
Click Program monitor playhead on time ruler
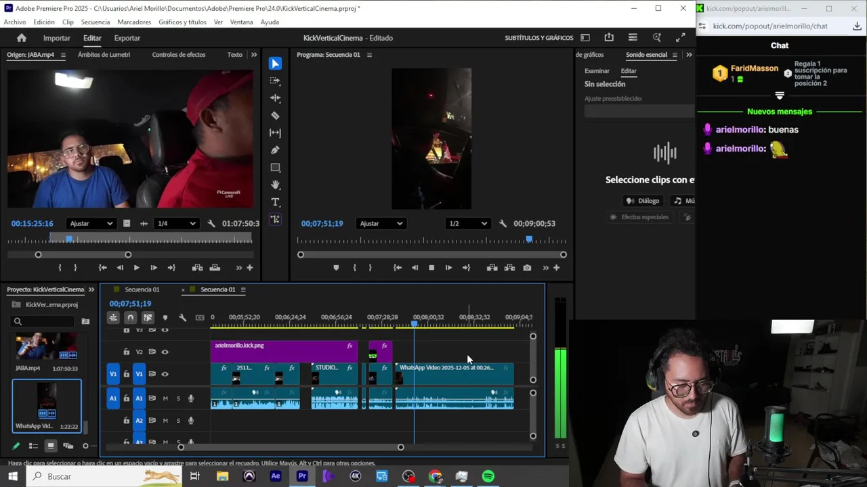(x=529, y=239)
